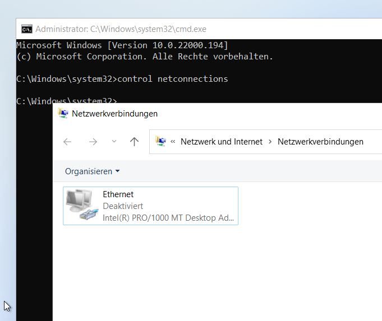Click the cmd.exe window title text
Screen dimensions: 382x321
point(121,29)
